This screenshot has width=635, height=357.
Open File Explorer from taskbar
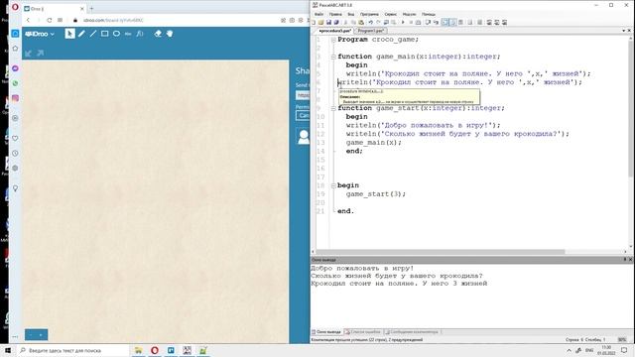tap(139, 350)
